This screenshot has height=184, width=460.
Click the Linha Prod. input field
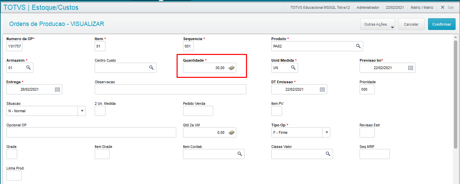tap(14, 176)
